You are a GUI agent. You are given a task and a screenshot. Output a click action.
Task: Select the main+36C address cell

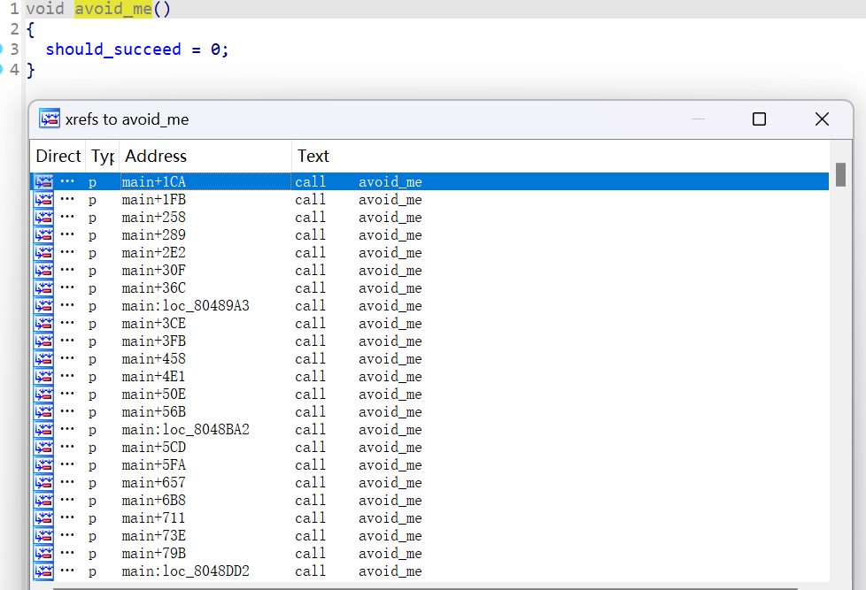(x=205, y=287)
